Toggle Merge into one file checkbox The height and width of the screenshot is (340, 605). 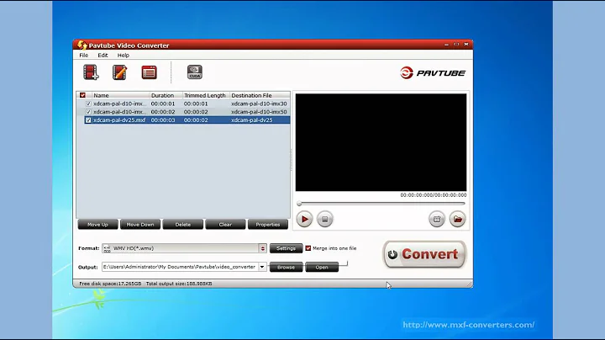(x=308, y=248)
